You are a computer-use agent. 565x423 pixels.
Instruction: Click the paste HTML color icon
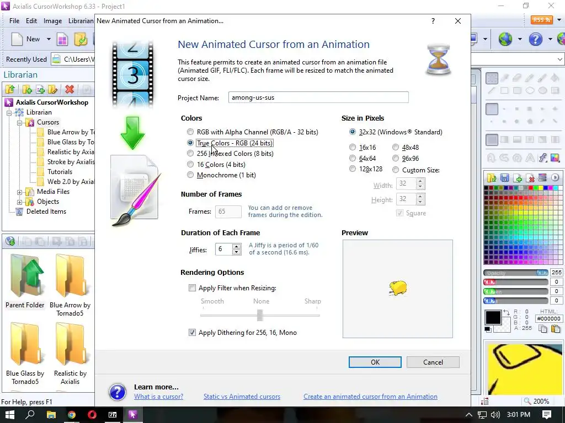click(556, 328)
